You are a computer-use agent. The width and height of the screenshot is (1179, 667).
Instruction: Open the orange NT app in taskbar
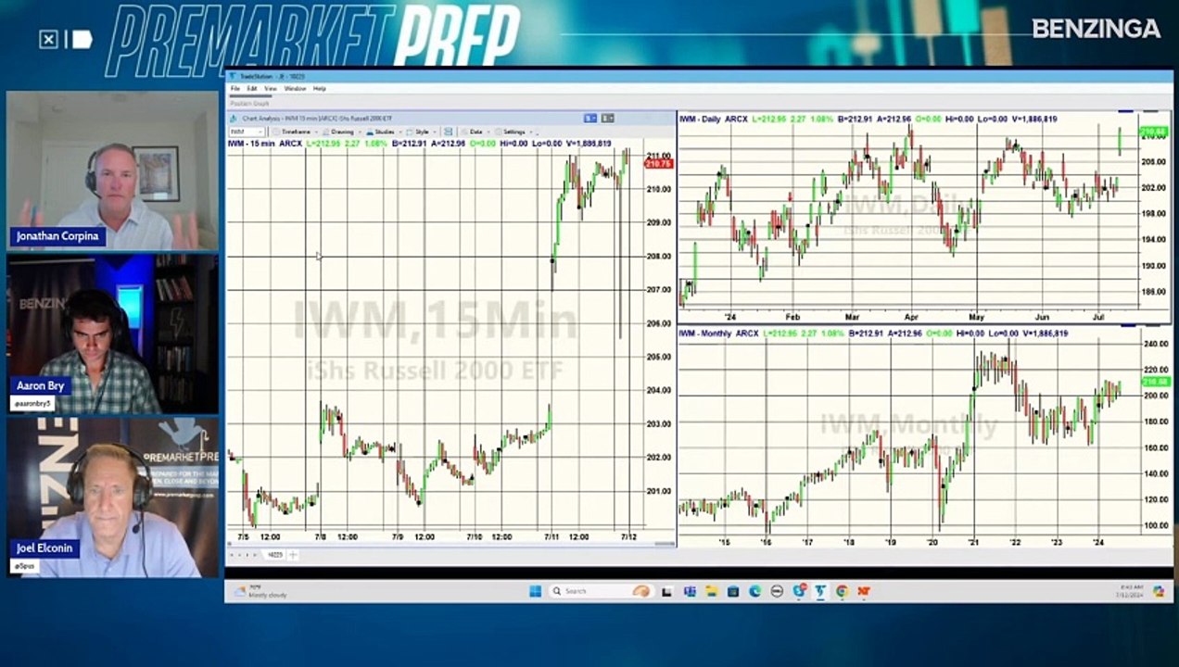[x=864, y=591]
